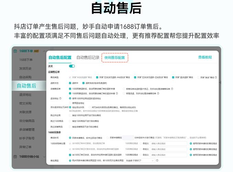Open 1688下单 sub-item in sidebar
The height and width of the screenshot is (172, 233).
26,60
